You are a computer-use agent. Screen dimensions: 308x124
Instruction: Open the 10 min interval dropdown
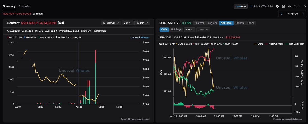[x=142, y=23]
